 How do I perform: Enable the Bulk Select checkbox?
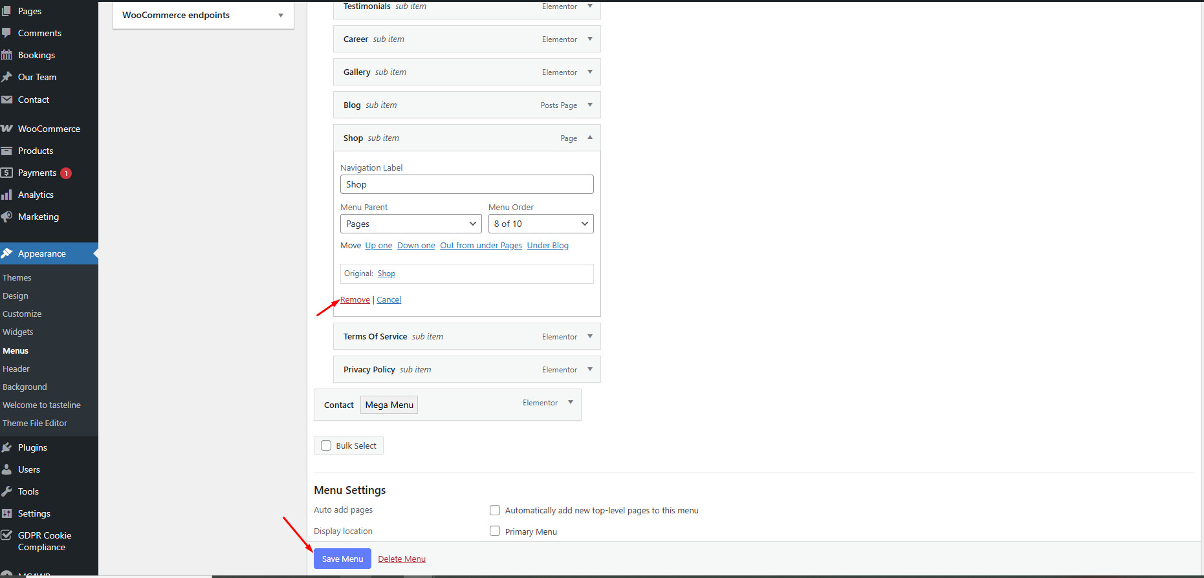tap(326, 445)
